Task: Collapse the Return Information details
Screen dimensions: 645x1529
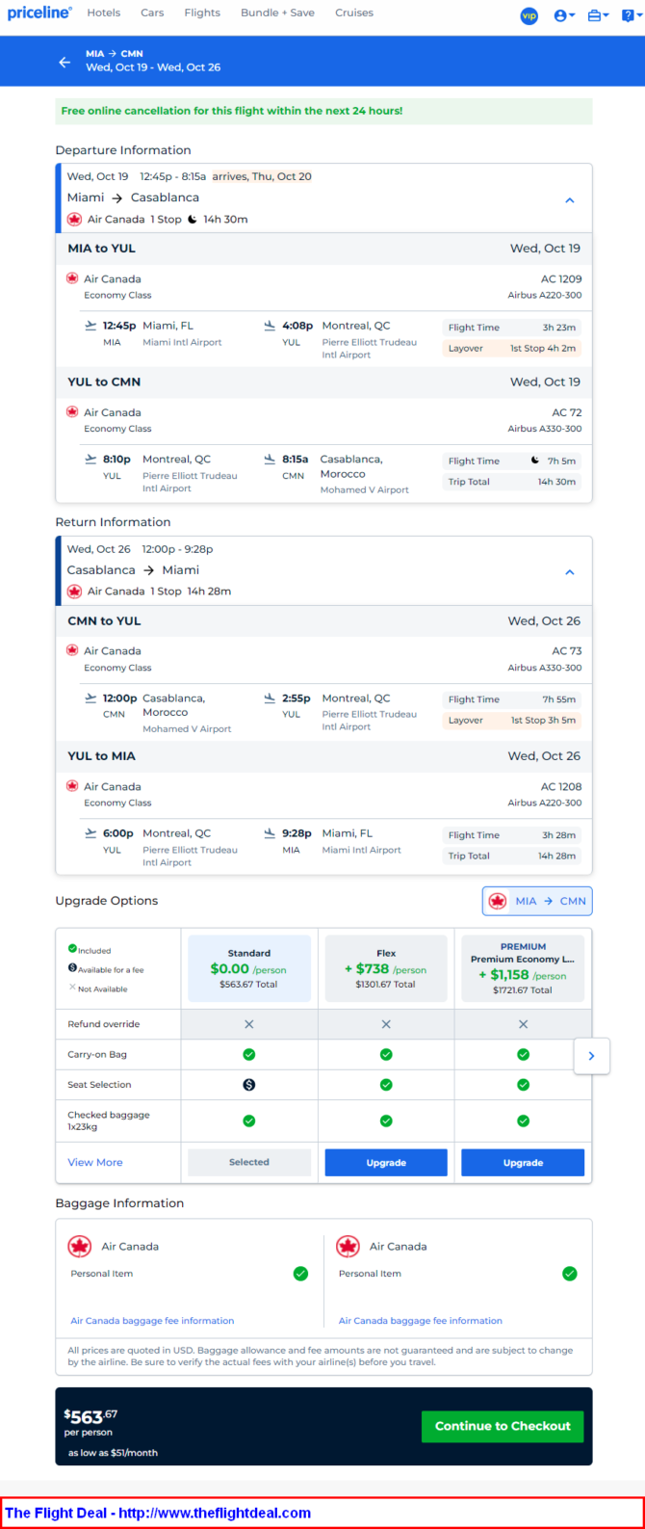Action: pyautogui.click(x=569, y=572)
